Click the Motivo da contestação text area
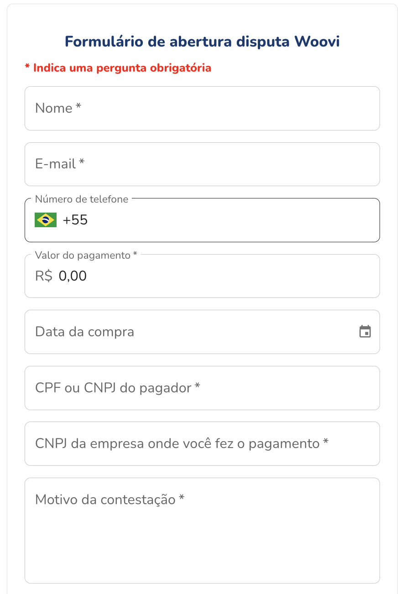The width and height of the screenshot is (406, 594). 202,534
